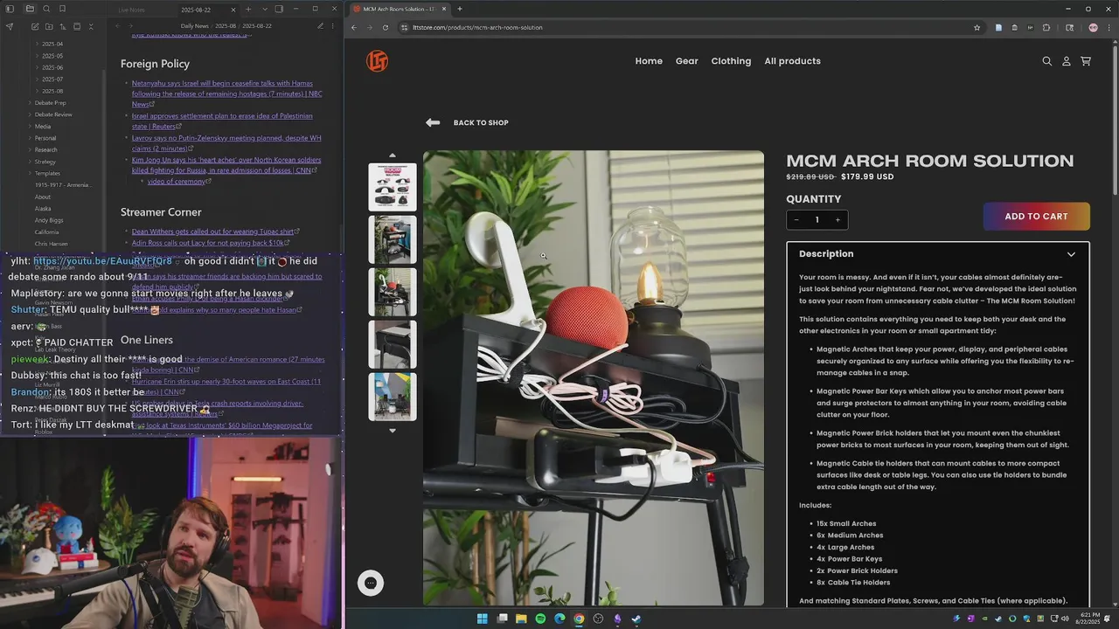Expand Research folder in sidebar
This screenshot has width=1119, height=629.
pyautogui.click(x=45, y=149)
